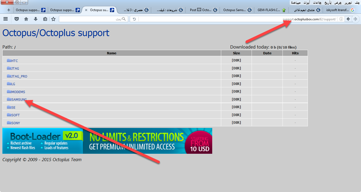Click the address bar URL field

[238, 19]
